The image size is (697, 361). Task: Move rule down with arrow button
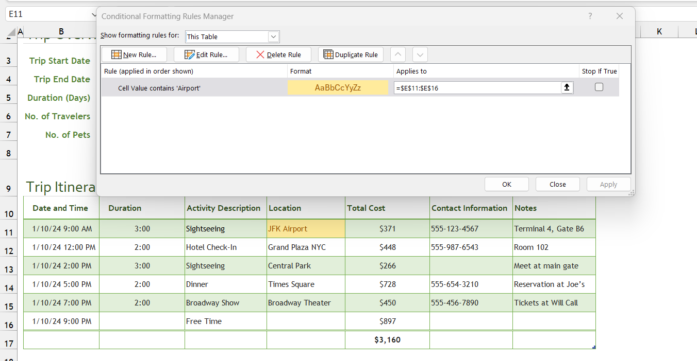point(420,55)
